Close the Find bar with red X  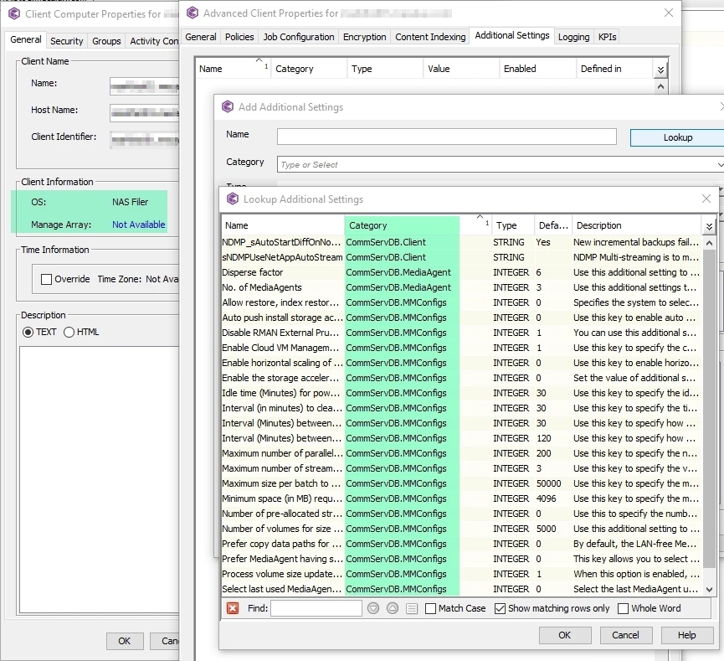pyautogui.click(x=233, y=608)
